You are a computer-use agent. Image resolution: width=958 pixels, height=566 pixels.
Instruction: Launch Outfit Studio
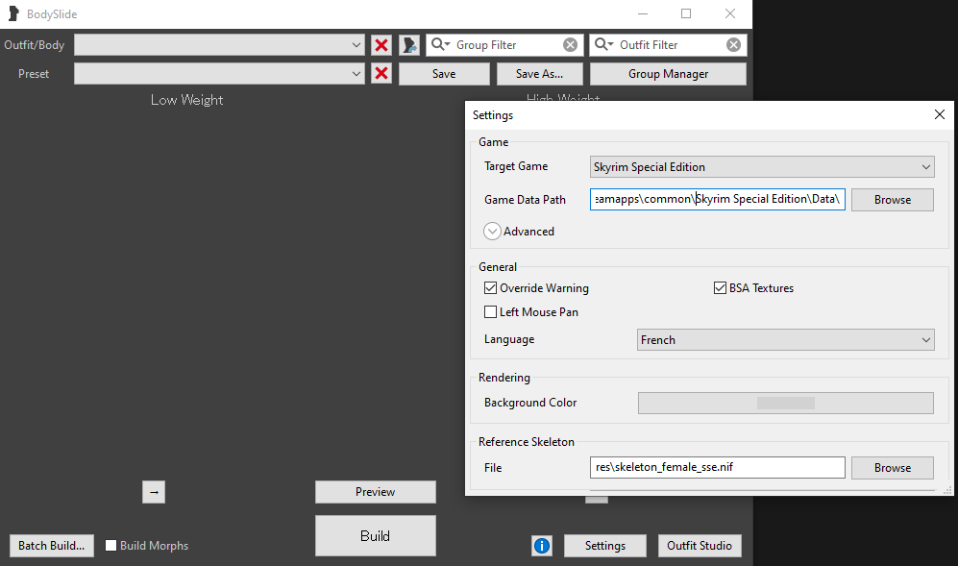coord(700,545)
